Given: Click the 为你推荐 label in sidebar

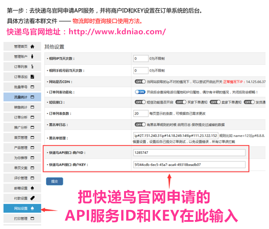Looking at the screenshot, I should coord(20,158).
